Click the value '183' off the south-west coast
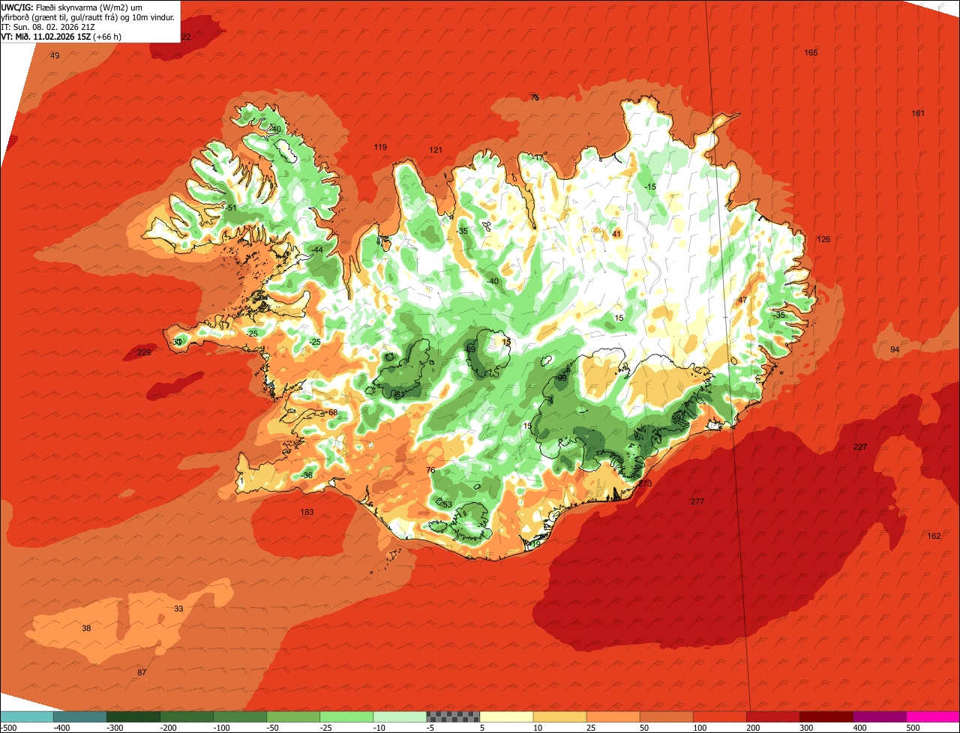Viewport: 960px width, 733px height. click(307, 513)
